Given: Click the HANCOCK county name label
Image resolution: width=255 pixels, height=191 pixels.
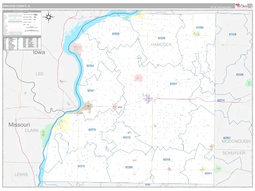Looking at the screenshot, I should [x=161, y=45].
